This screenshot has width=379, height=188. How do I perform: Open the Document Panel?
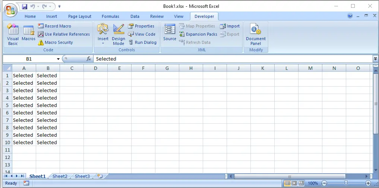256,34
